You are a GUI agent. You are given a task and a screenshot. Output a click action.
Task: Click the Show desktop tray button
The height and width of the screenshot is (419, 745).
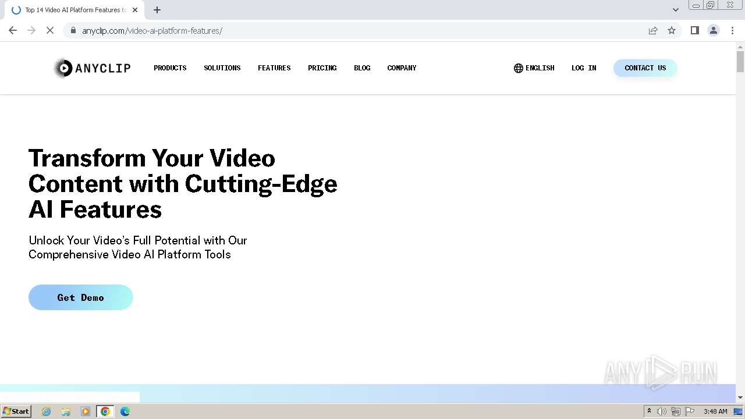[x=738, y=411]
